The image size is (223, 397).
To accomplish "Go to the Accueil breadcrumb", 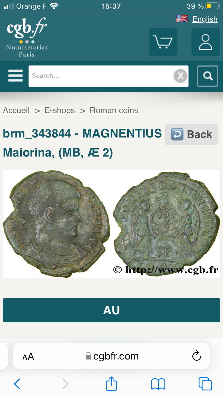I will [16, 110].
